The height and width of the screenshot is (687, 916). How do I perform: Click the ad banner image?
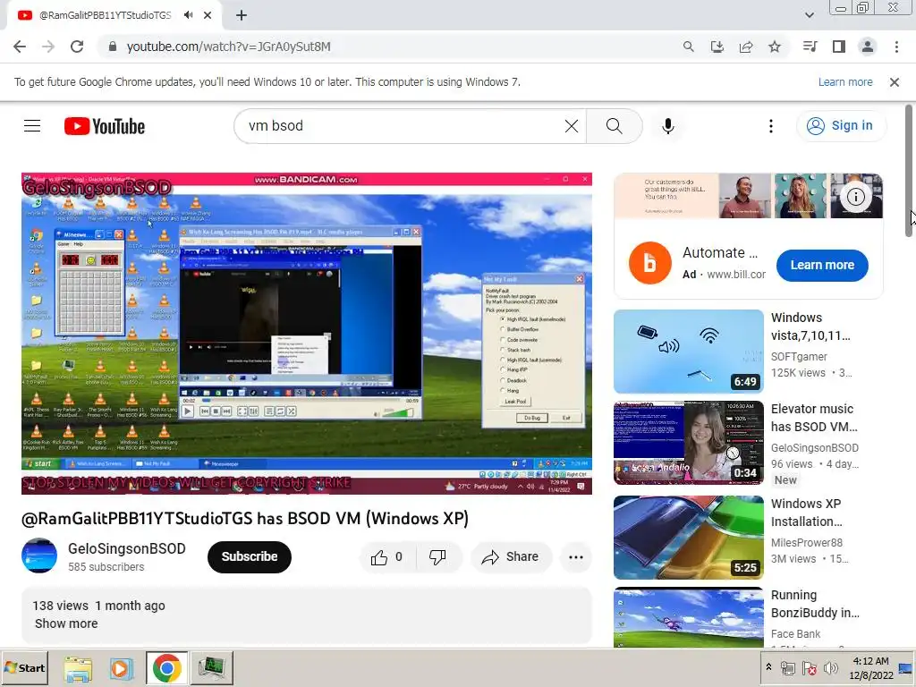pos(748,196)
